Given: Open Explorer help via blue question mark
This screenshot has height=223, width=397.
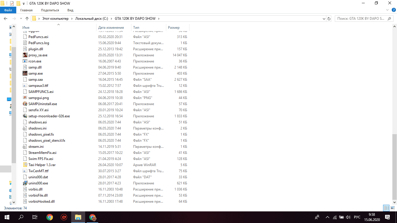Looking at the screenshot, I should [394, 10].
